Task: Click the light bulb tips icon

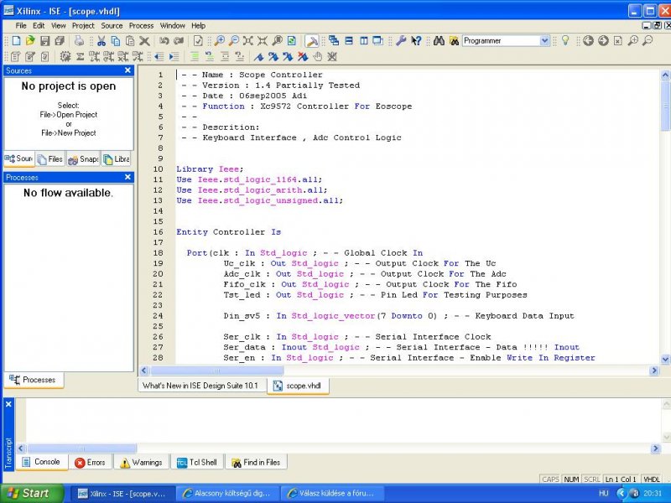Action: click(565, 40)
